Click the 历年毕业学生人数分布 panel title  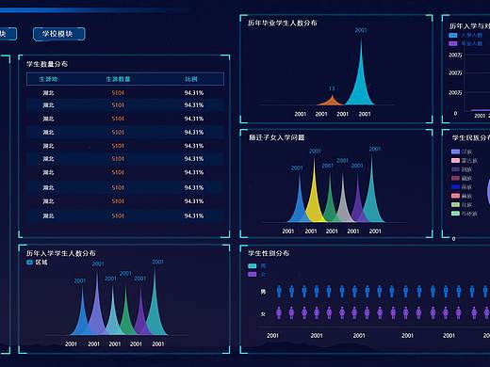[283, 23]
